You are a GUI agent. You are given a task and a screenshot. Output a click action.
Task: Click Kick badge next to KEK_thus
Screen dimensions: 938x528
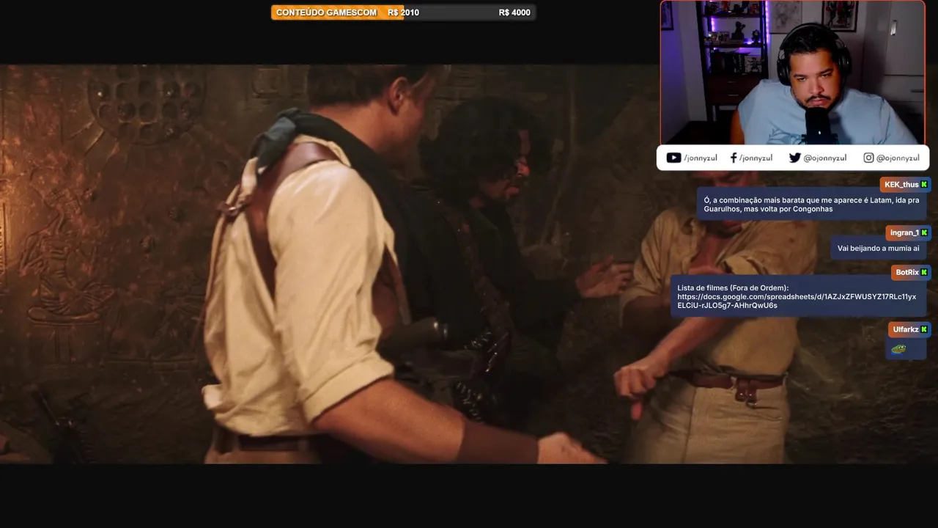click(924, 185)
